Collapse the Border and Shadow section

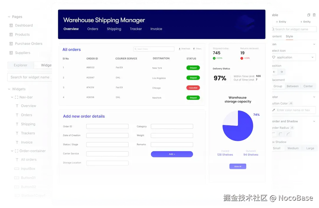tap(314, 121)
